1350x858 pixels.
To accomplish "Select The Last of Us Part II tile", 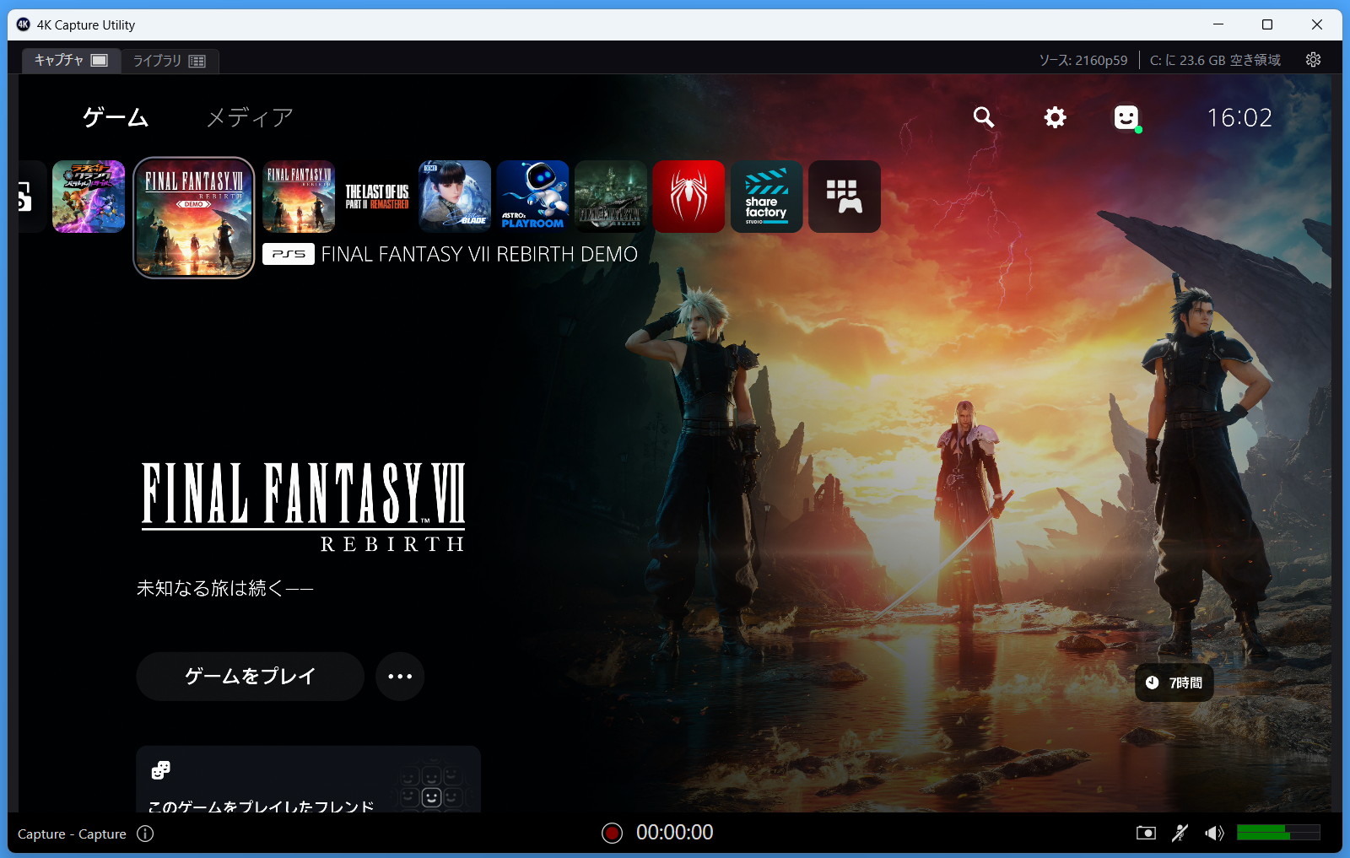I will (377, 197).
